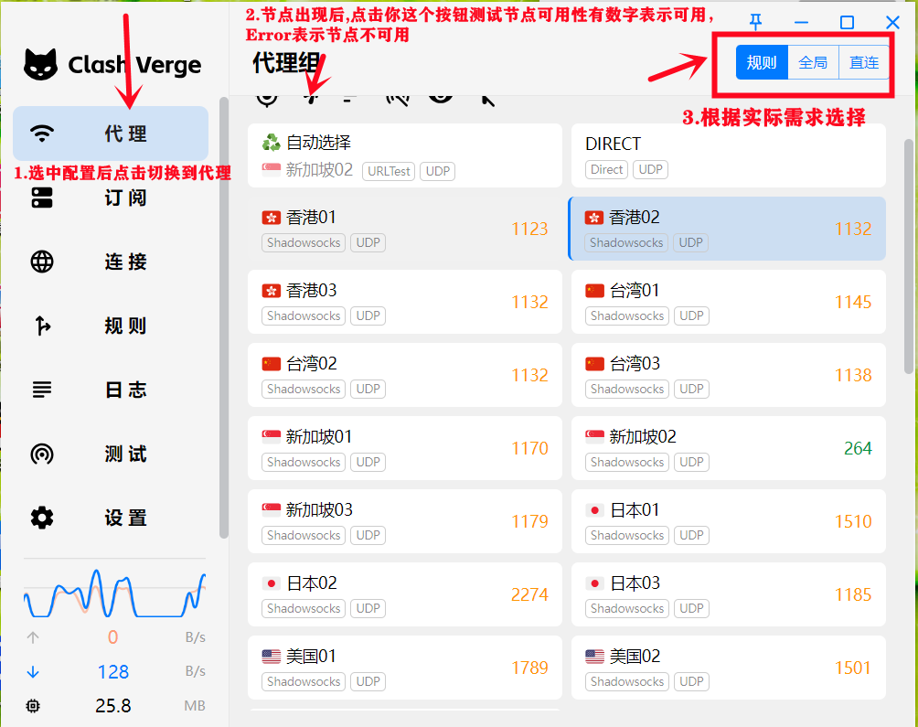Click the 自动选择 proxy group card

404,155
